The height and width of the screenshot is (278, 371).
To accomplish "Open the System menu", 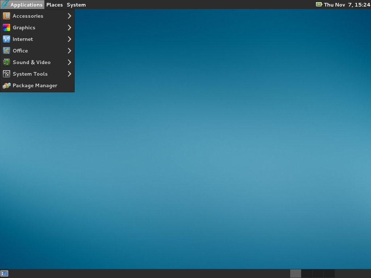I will pos(76,4).
